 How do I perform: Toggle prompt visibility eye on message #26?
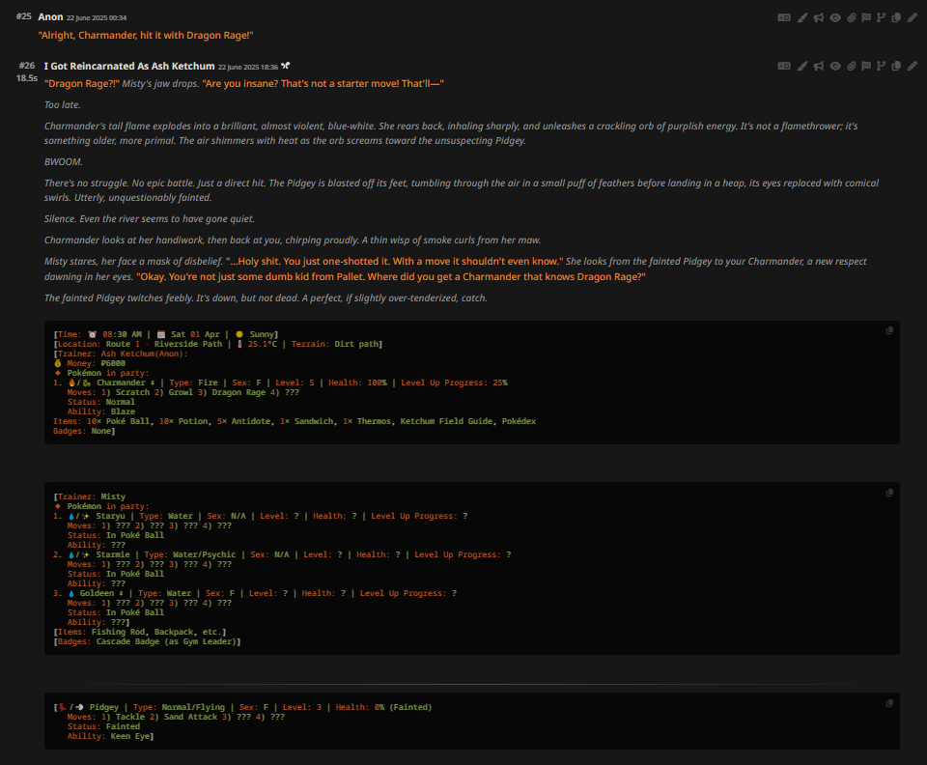click(x=834, y=67)
